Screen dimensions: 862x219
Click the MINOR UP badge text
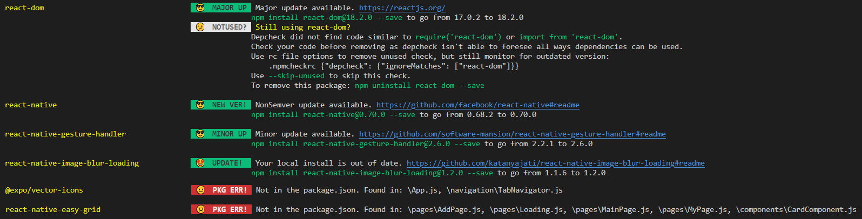pos(230,134)
